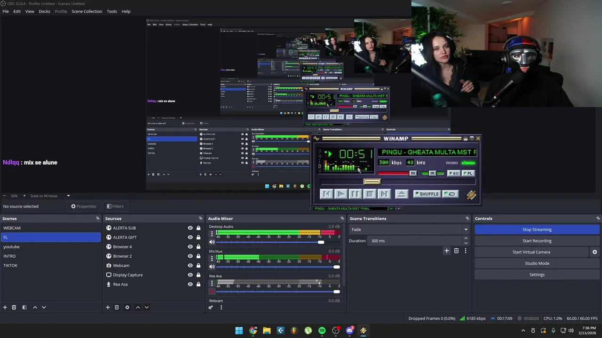Open OBS Settings from Controls
The image size is (602, 338).
click(x=537, y=275)
